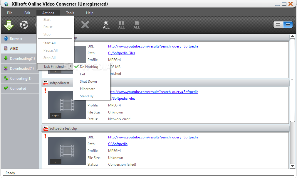
Task: Click the Conversion failed! status text
Action: (x=122, y=165)
